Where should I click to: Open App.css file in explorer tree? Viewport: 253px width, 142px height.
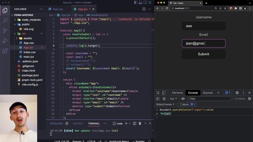tap(26, 43)
